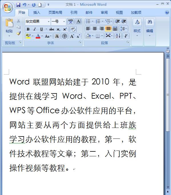This screenshot has height=195, width=171.
Task: Open the font size dropdown 一号
Action: [64, 22]
